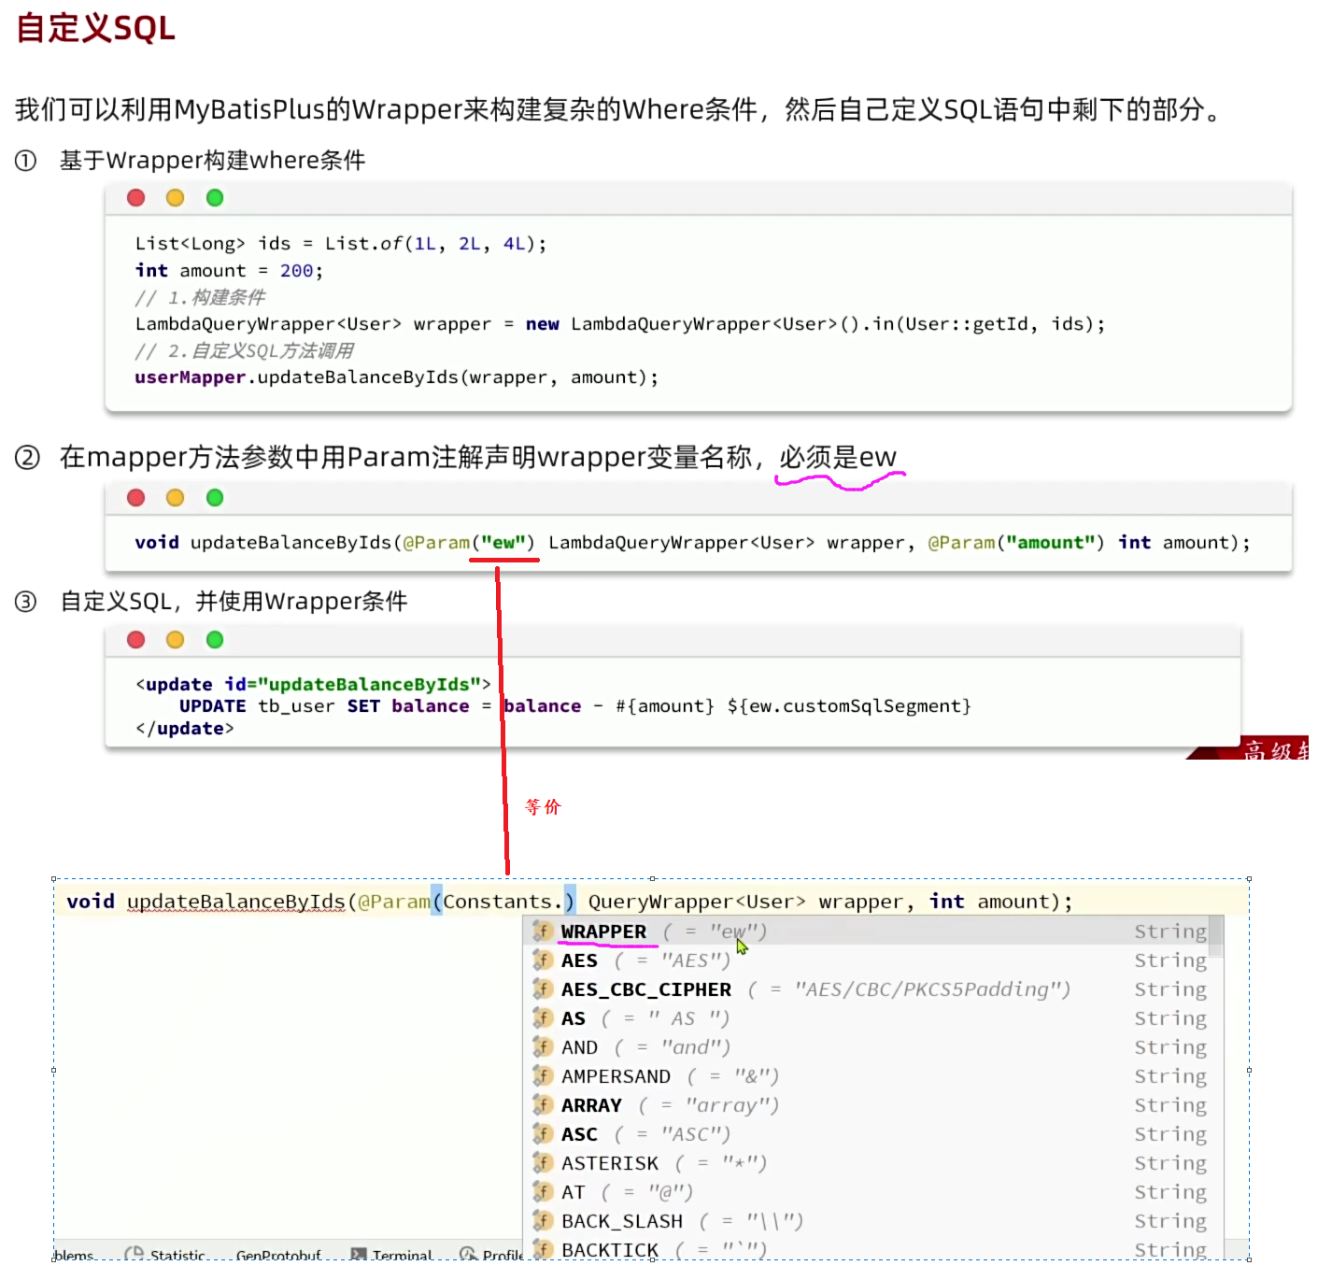
Task: Place cursor after 'Constants.' in the editor
Action: click(x=563, y=902)
